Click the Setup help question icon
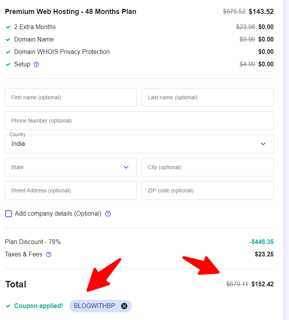 36,64
